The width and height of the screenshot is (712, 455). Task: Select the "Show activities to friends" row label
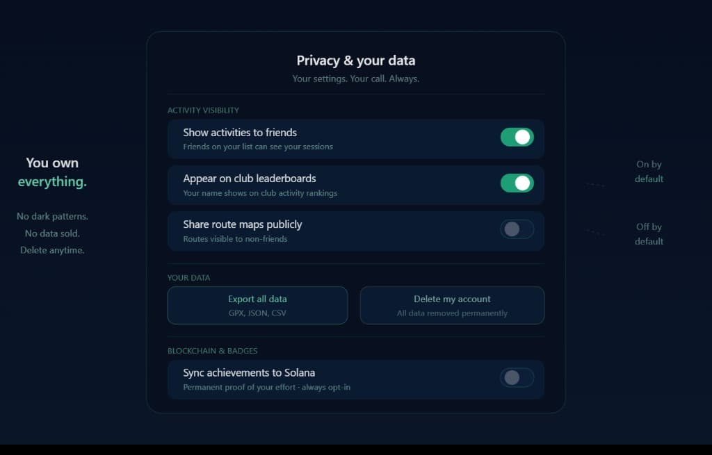239,132
